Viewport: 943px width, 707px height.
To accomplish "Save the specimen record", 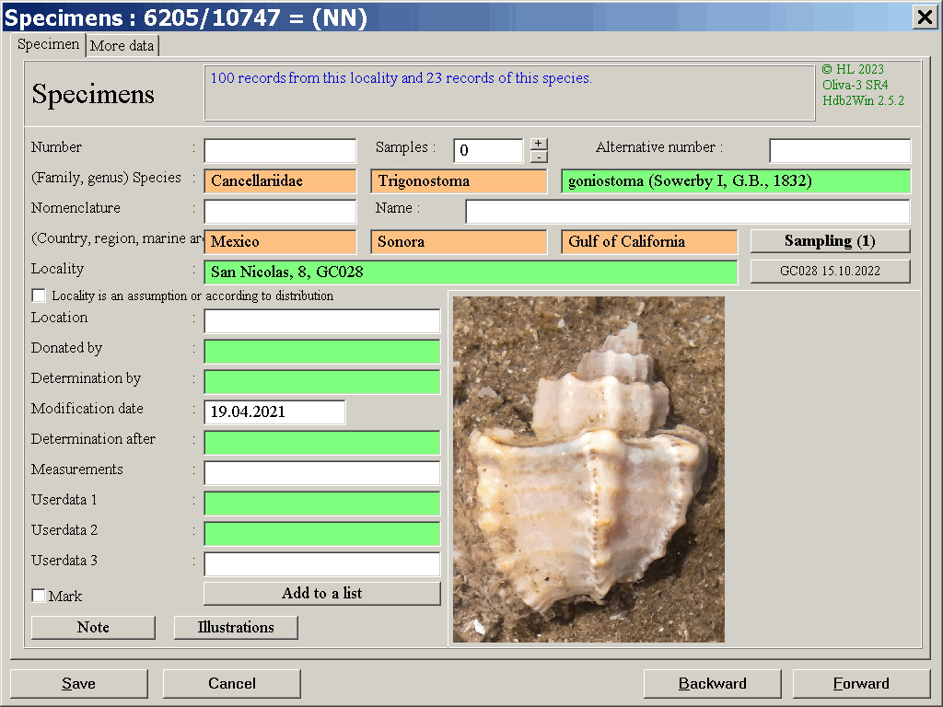I will pyautogui.click(x=78, y=683).
